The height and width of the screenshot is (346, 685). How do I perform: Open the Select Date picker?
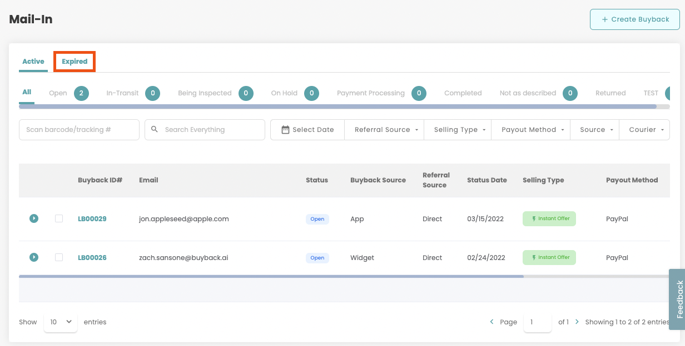307,130
